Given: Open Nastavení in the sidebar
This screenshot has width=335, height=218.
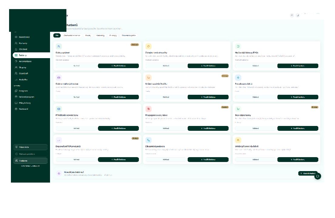Looking at the screenshot, I should (30, 109).
